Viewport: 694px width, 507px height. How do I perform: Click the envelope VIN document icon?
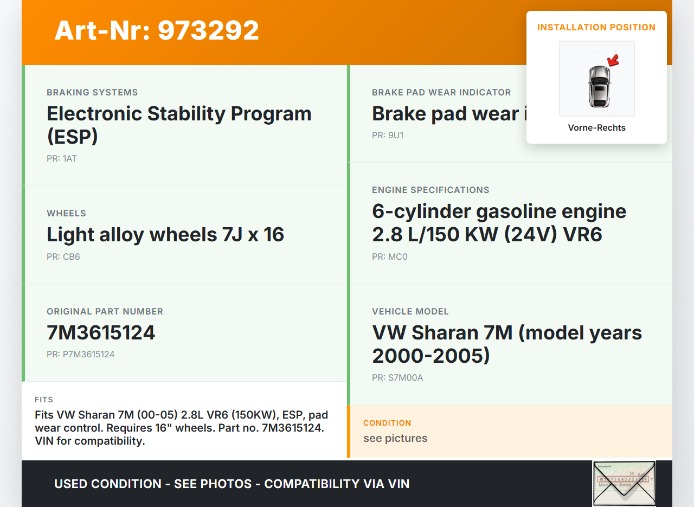point(624,483)
